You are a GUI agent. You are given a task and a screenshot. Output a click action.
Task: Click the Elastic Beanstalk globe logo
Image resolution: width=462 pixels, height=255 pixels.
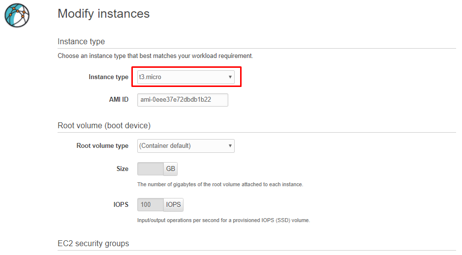coord(17,15)
